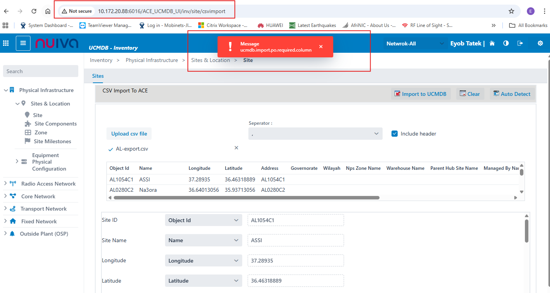This screenshot has height=293, width=550.
Task: Click the horizontal scrollbar of CSV preview table
Action: click(247, 198)
